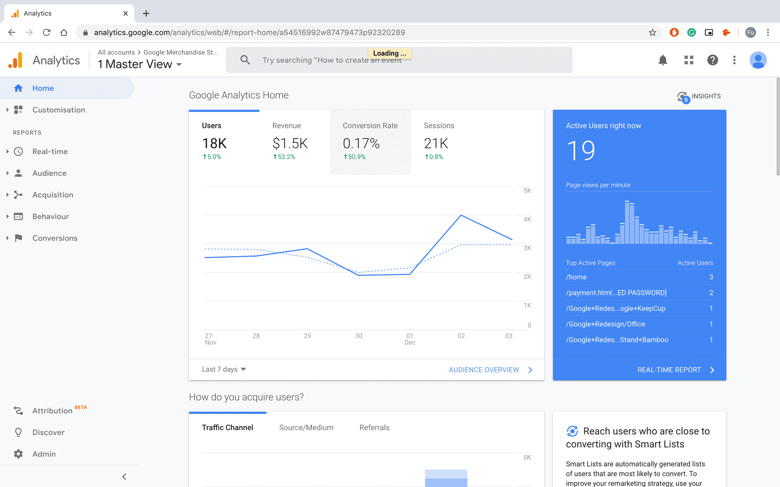Click the /Google+Redes...Stand+Bamboo page row
The height and width of the screenshot is (487, 780).
[x=639, y=340]
